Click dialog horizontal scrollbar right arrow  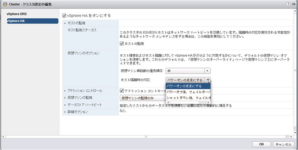[291, 137]
